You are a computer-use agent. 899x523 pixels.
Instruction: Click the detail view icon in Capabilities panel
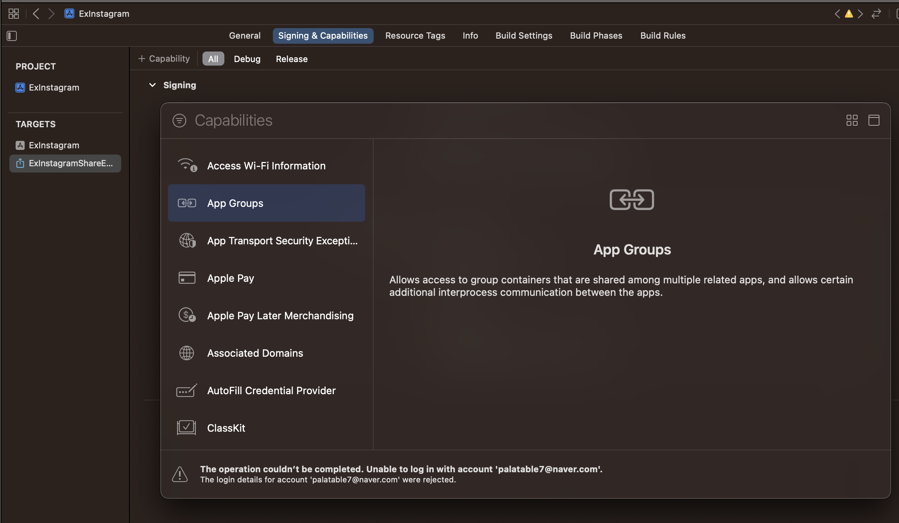[x=874, y=120]
